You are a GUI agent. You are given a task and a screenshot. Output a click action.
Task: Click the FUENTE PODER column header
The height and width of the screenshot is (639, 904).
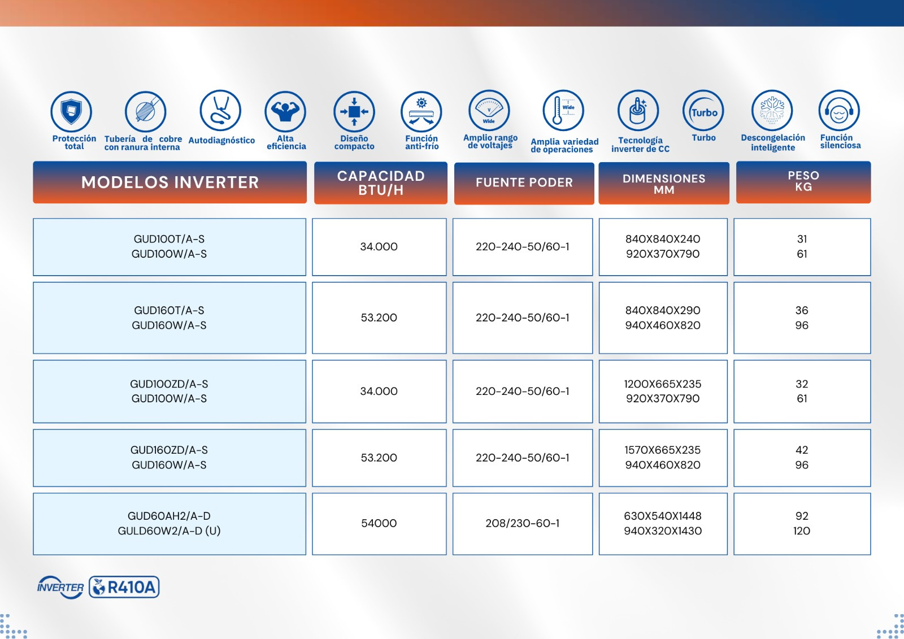pos(524,183)
